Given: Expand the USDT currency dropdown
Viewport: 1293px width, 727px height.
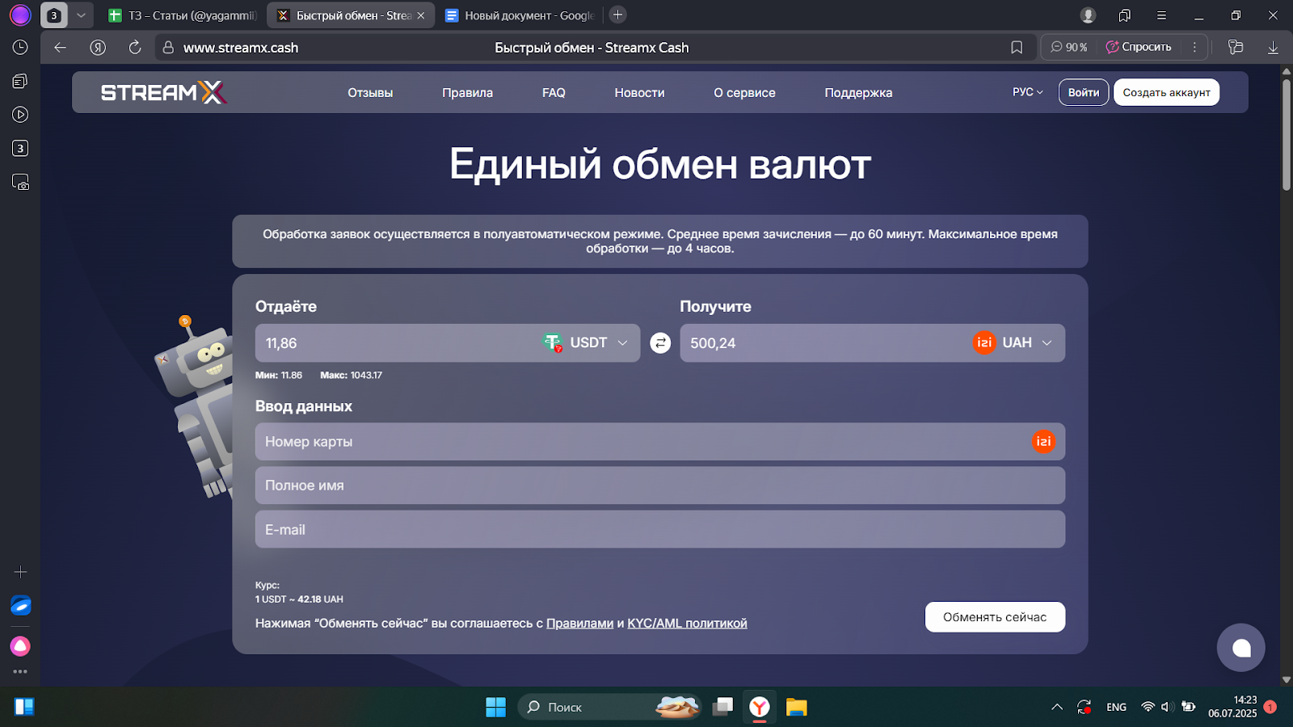Looking at the screenshot, I should tap(622, 343).
